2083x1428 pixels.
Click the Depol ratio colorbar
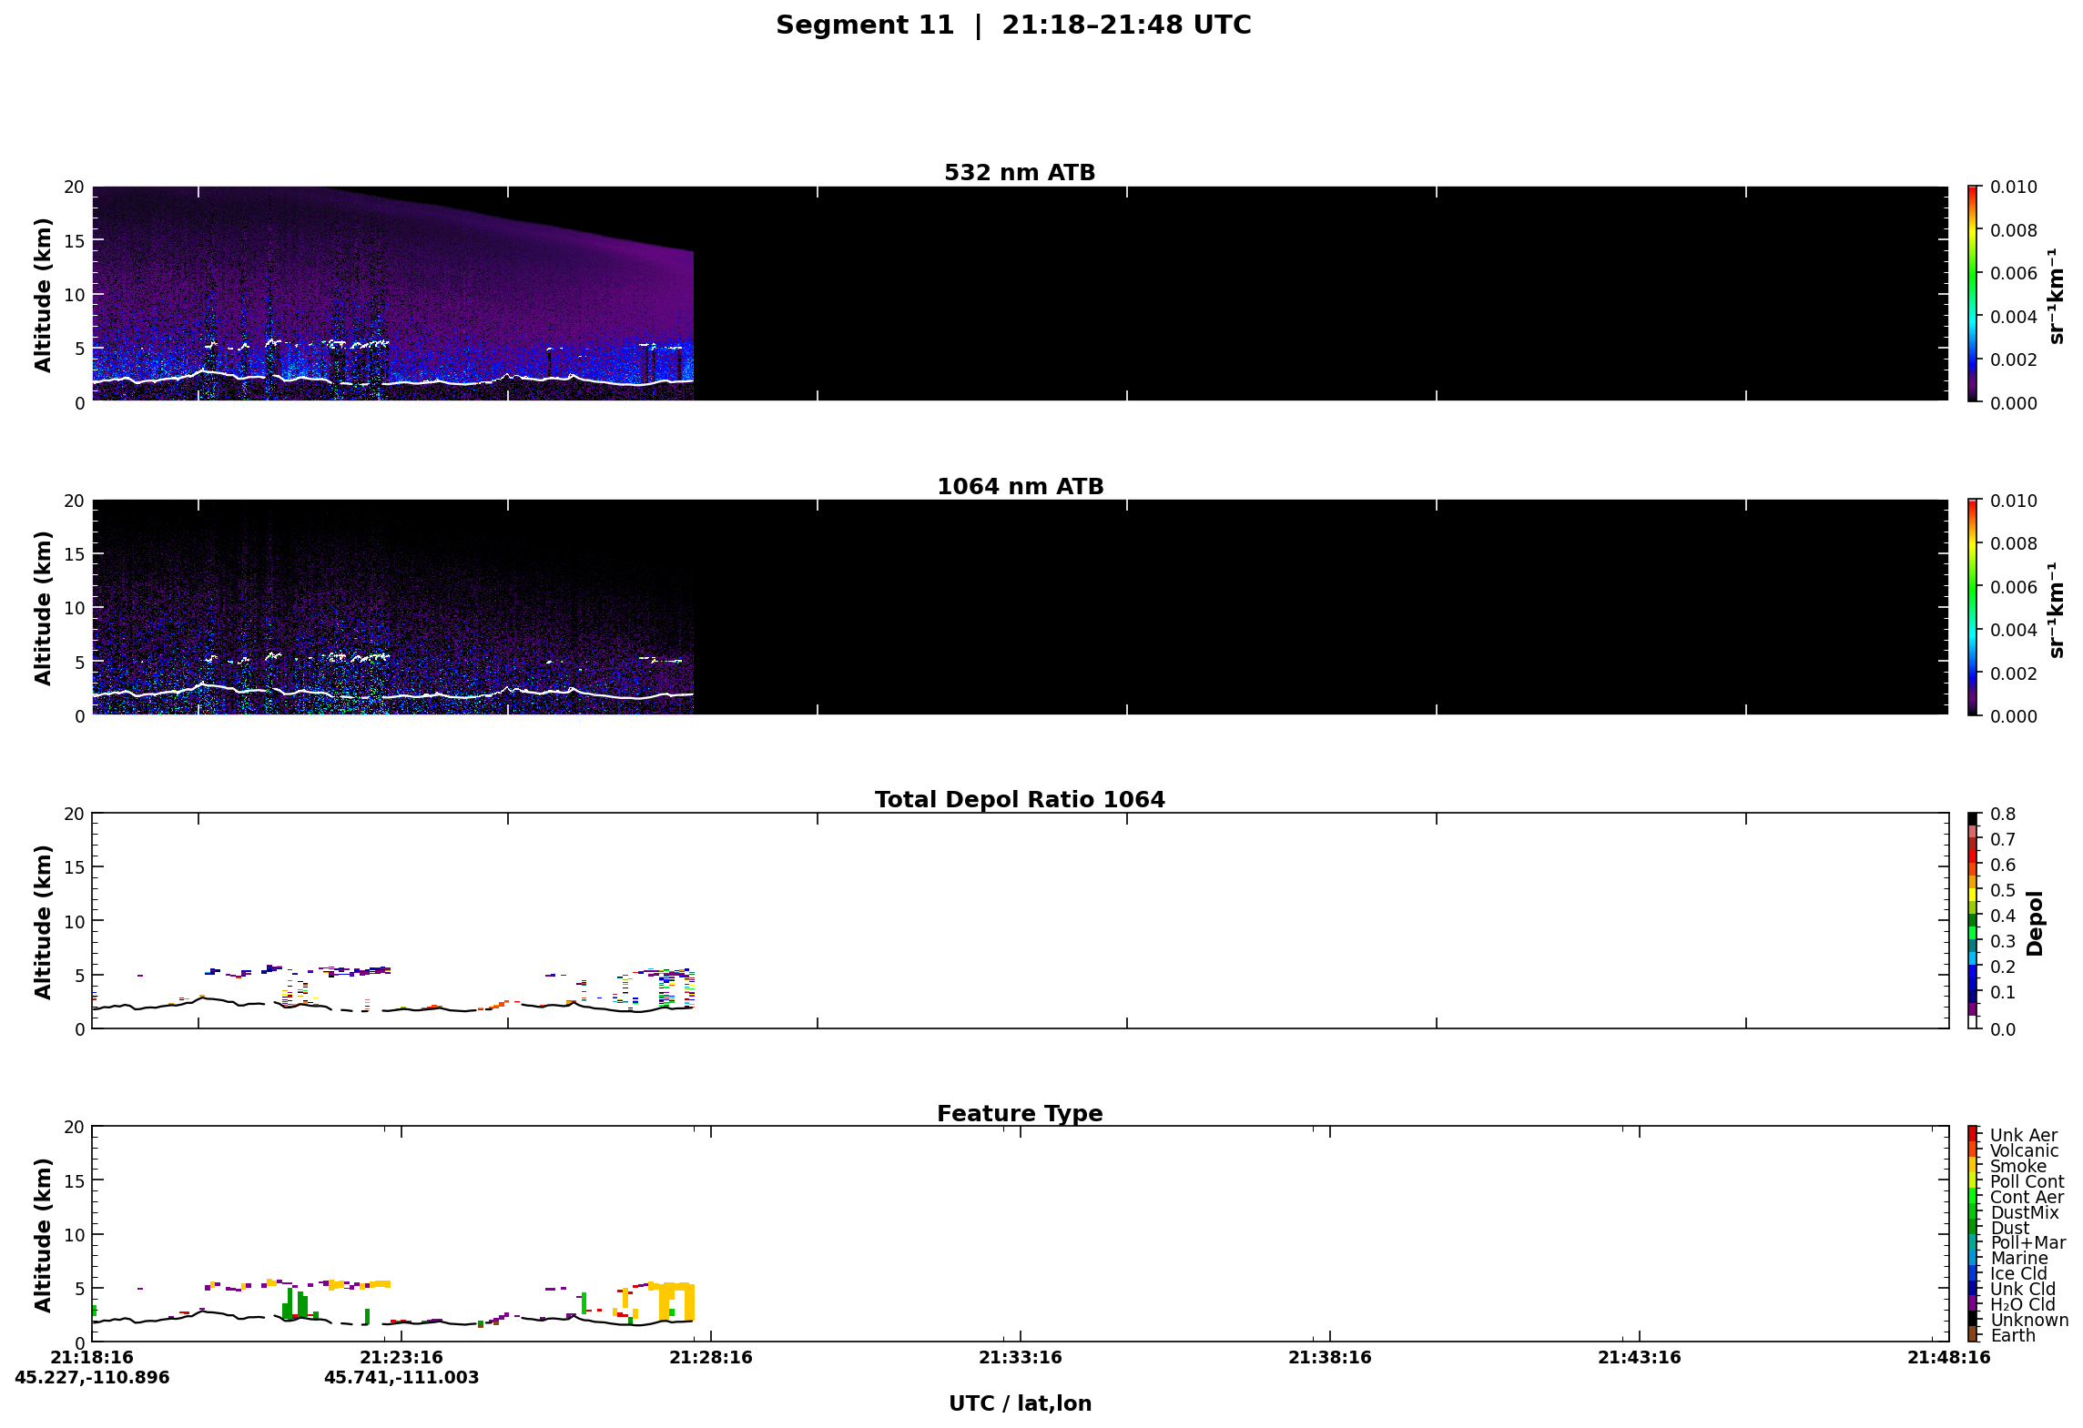[1973, 920]
